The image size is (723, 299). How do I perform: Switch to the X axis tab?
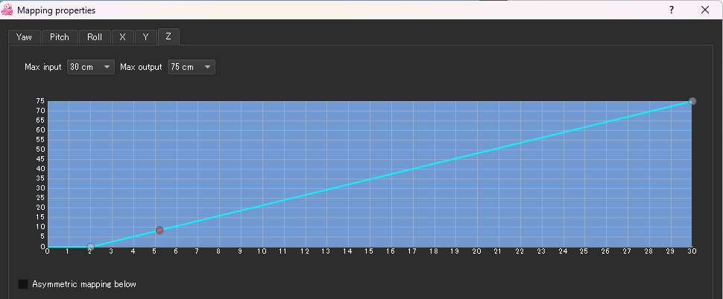pyautogui.click(x=123, y=37)
